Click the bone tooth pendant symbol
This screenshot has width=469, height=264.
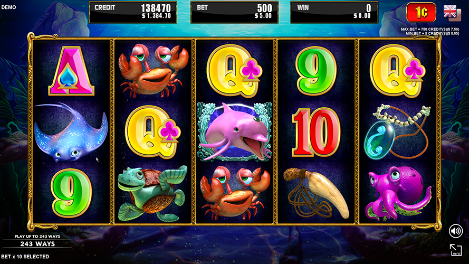[316, 193]
